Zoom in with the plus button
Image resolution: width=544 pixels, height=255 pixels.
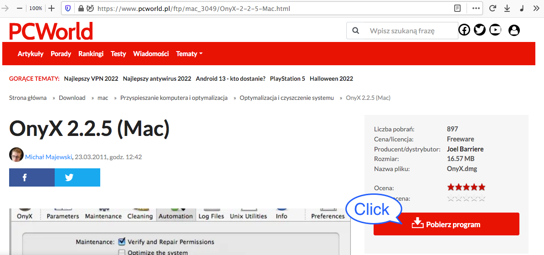[51, 8]
